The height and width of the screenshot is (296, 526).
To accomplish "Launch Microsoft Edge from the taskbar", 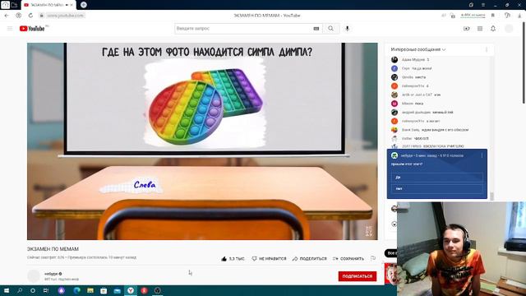I will pyautogui.click(x=76, y=290).
